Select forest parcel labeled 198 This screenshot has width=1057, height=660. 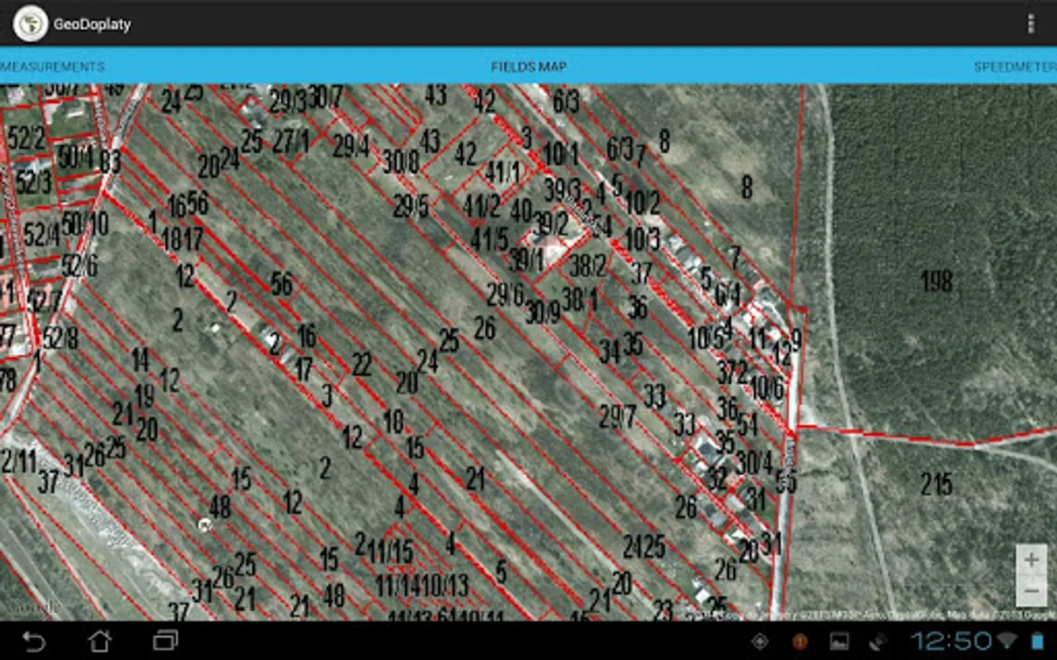tap(937, 281)
